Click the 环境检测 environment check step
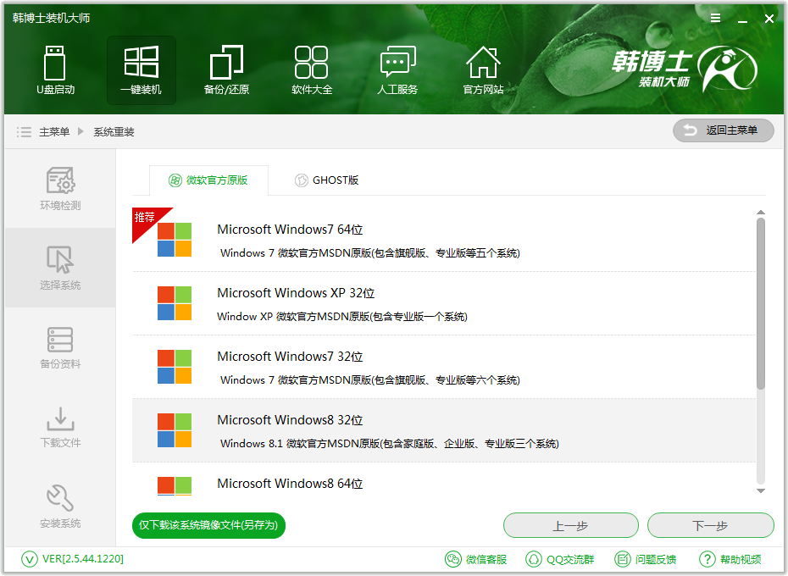Image resolution: width=788 pixels, height=576 pixels. [x=60, y=189]
